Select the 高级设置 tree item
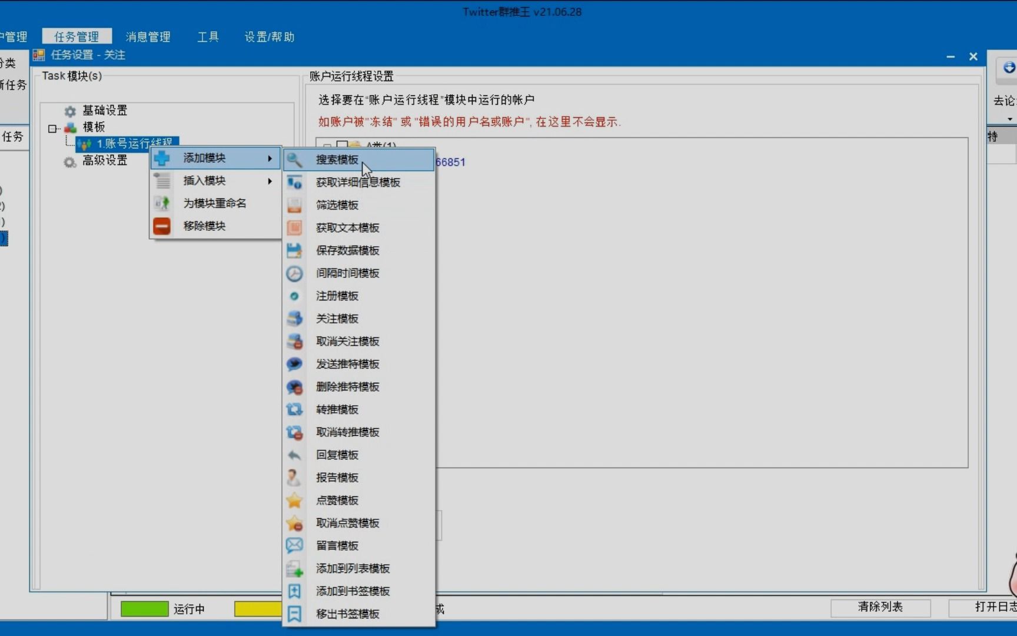Viewport: 1017px width, 636px height. pos(105,160)
